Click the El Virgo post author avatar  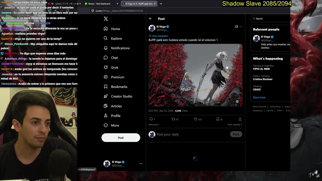point(152,28)
